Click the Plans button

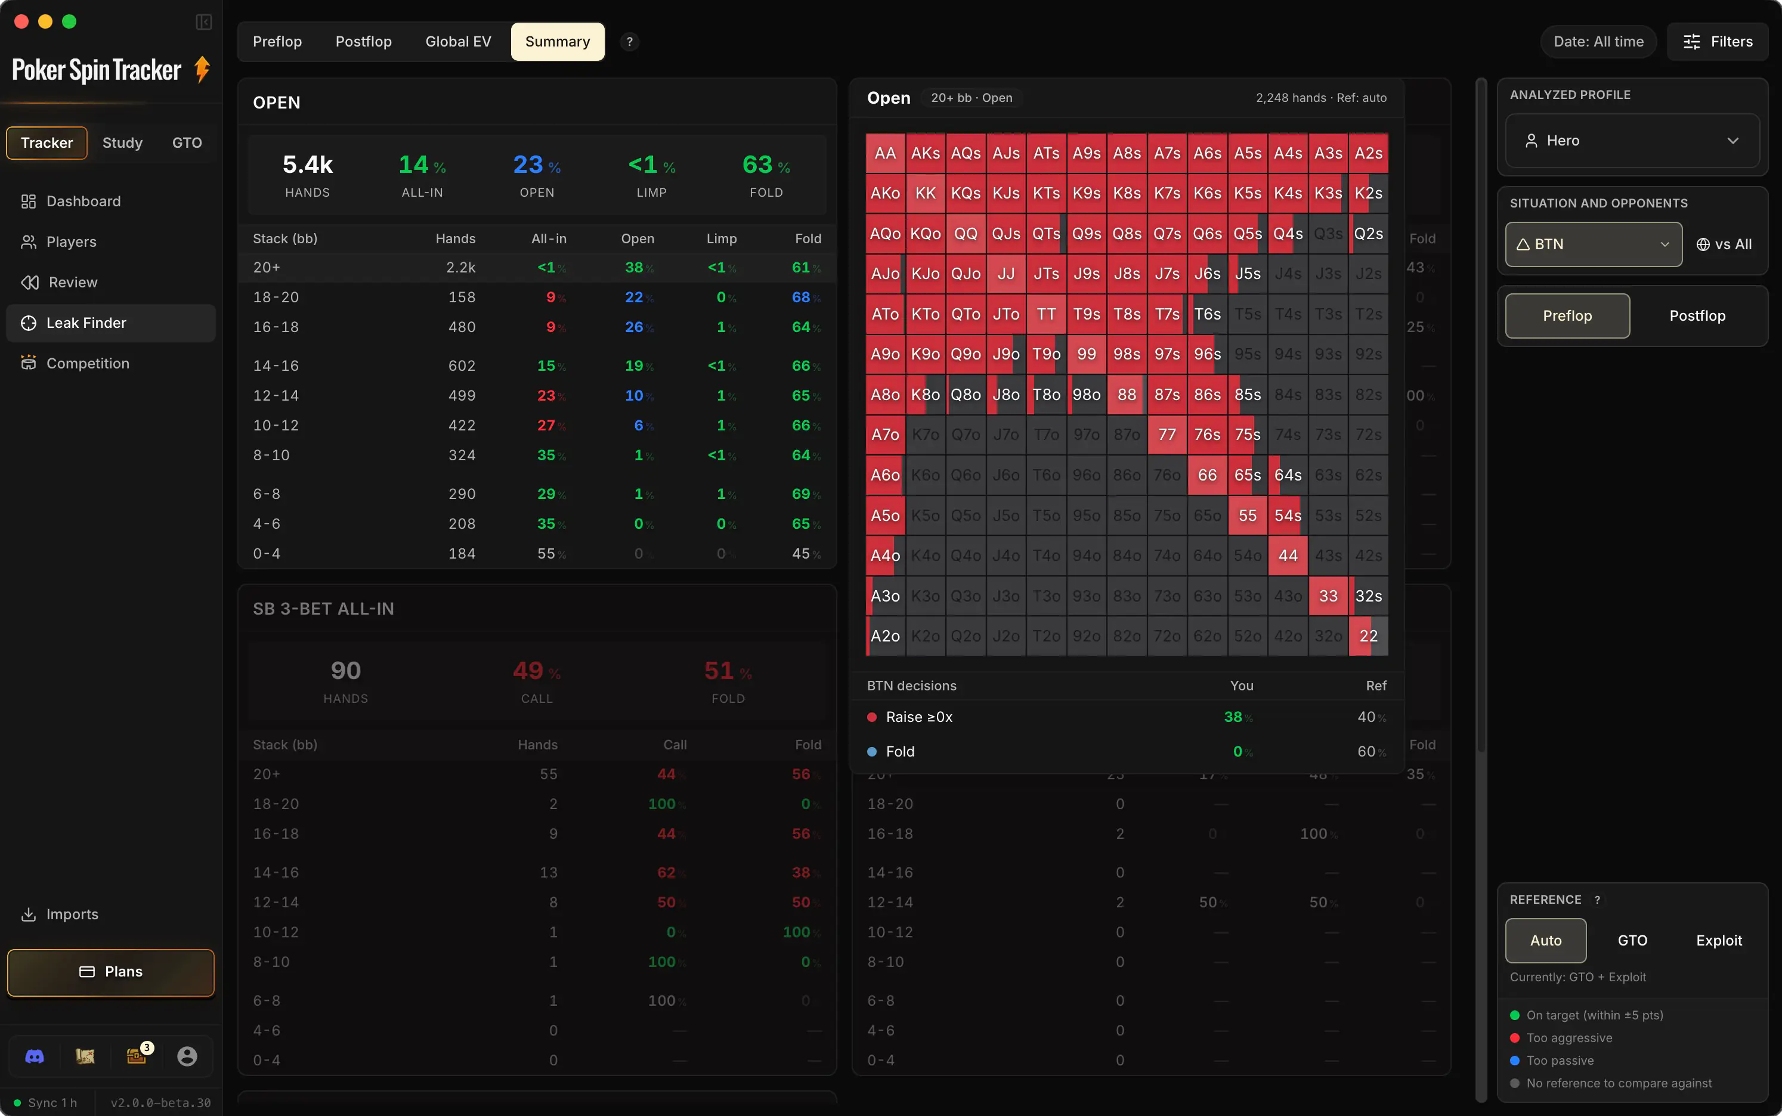[x=111, y=971]
